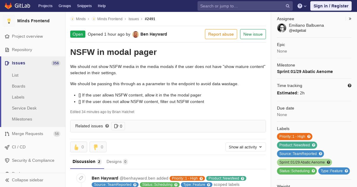Click the Issues breadcrumb link
This screenshot has height=187, width=357.
(134, 19)
